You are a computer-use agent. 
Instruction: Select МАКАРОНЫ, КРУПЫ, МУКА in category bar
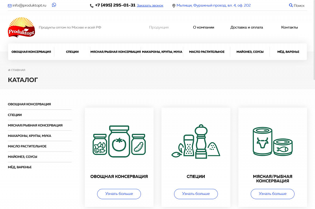(162, 52)
